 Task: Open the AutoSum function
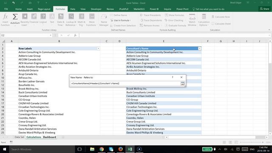[x=15, y=20]
